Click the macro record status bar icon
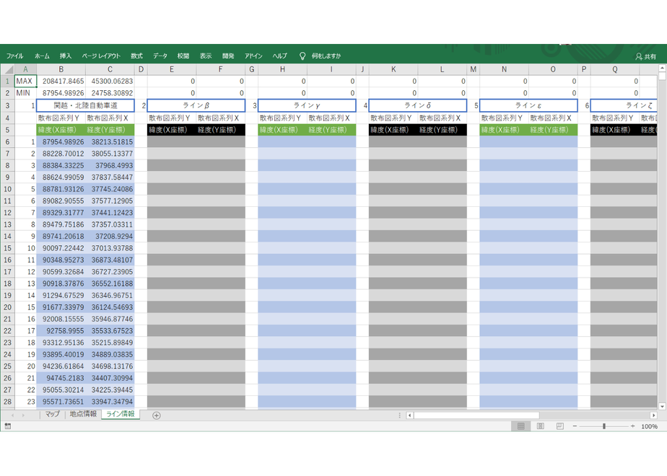667x476 pixels. tap(7, 426)
